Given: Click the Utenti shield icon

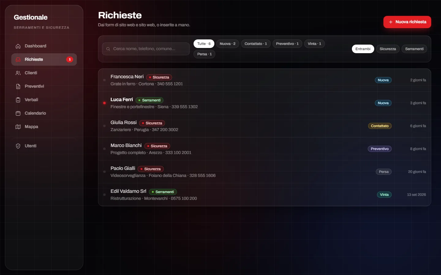Looking at the screenshot, I should (x=18, y=146).
